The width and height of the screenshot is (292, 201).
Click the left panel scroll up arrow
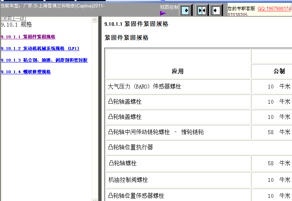coord(95,20)
